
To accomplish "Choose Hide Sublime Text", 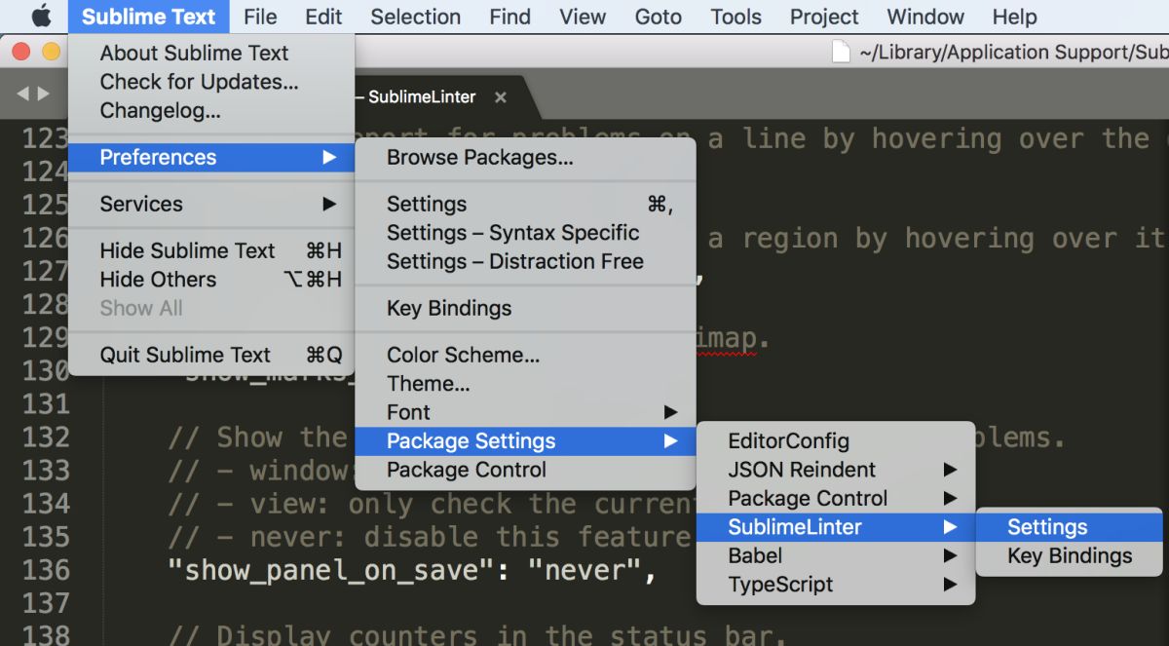I will (211, 250).
